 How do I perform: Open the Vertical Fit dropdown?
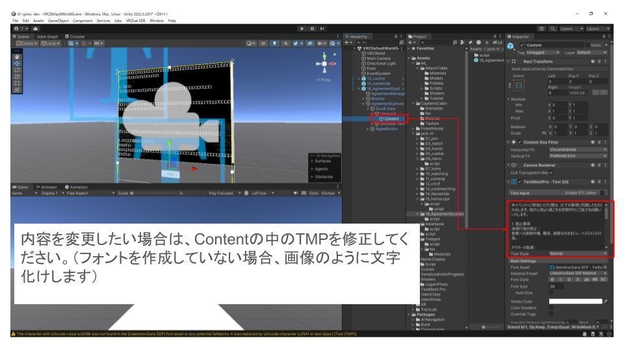tap(578, 156)
